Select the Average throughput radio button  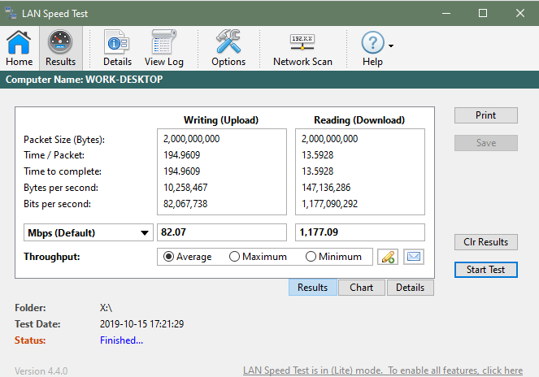tap(168, 257)
